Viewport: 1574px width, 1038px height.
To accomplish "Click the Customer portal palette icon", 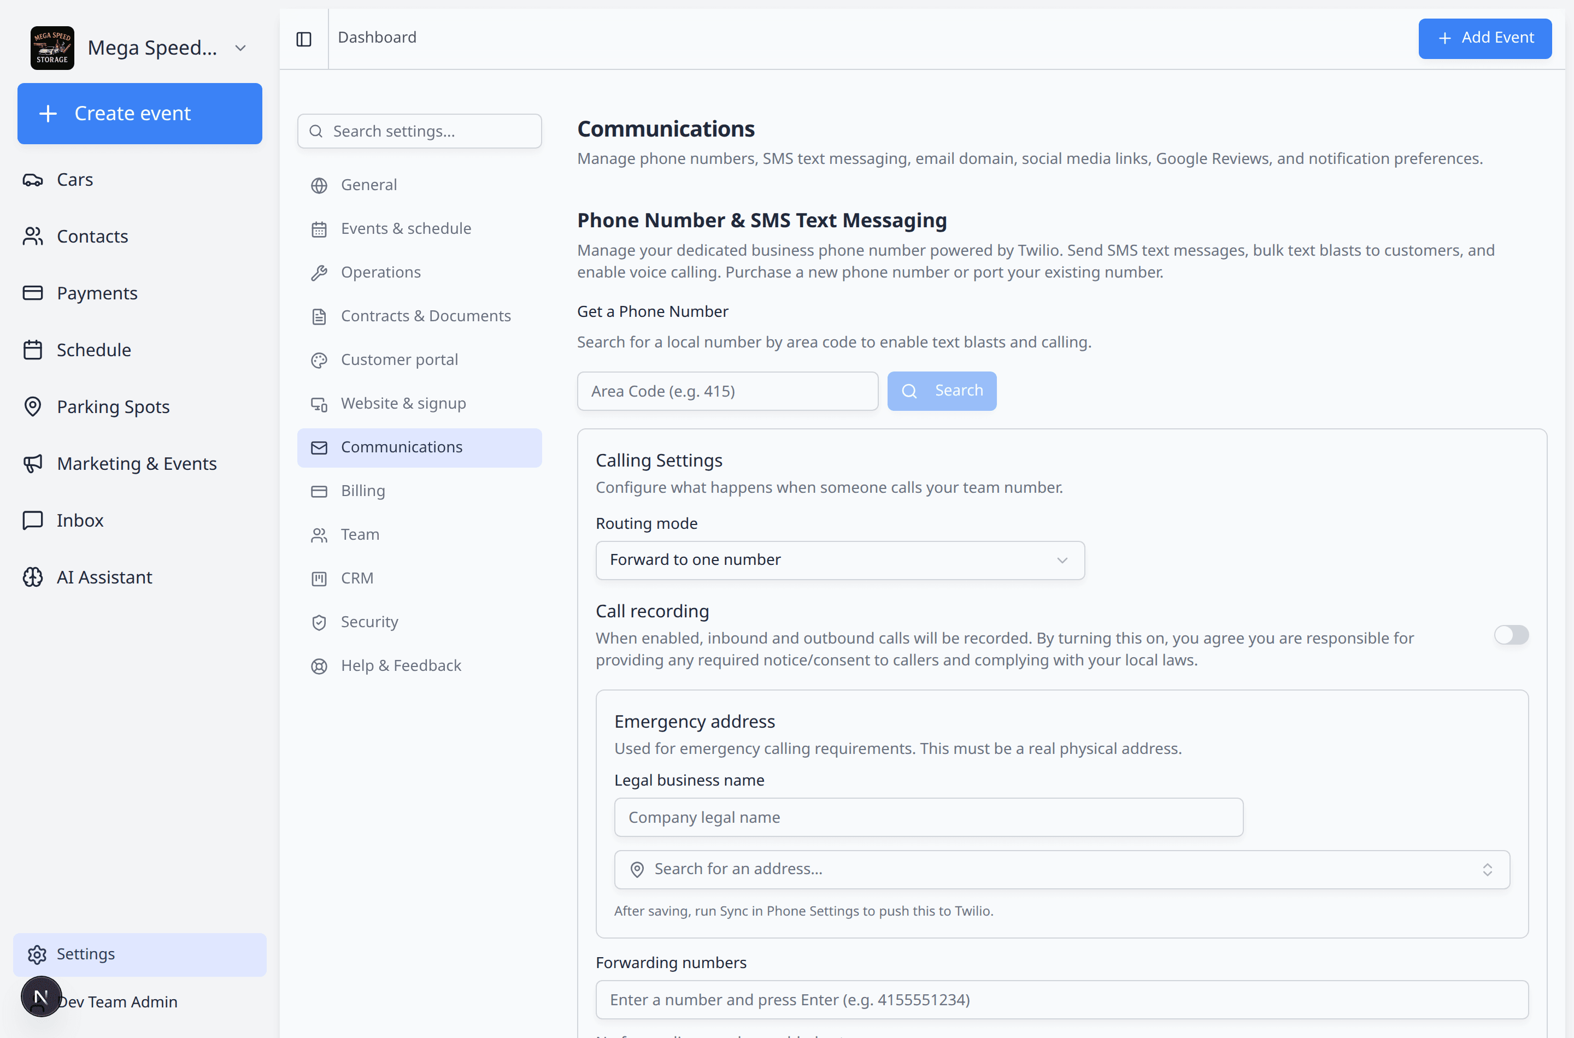I will tap(319, 360).
